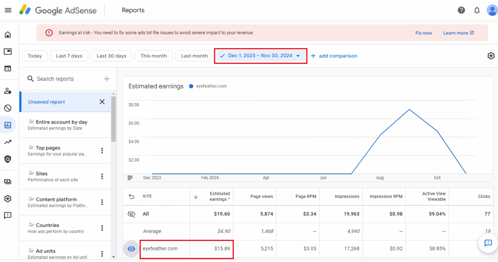The width and height of the screenshot is (498, 262).
Task: Click the eyefeather.com chart legend dot
Action: pos(191,86)
